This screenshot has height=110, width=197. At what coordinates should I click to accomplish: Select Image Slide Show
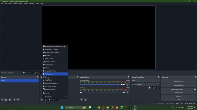[x=55, y=71]
